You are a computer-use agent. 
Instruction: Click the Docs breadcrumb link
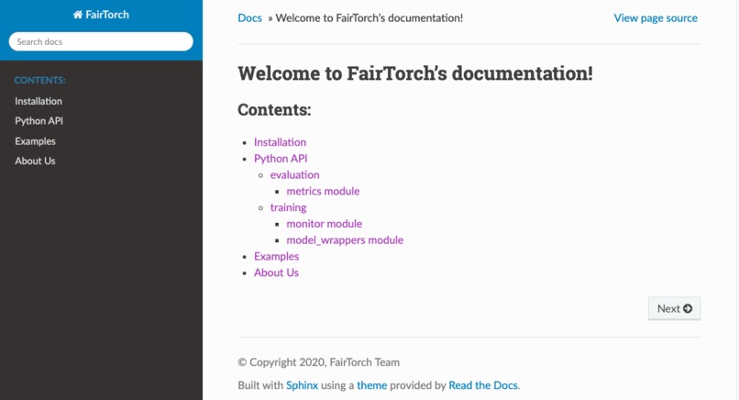(x=249, y=18)
